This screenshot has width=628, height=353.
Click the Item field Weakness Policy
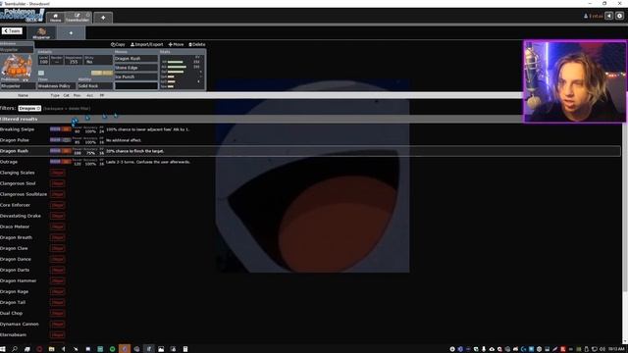point(56,86)
